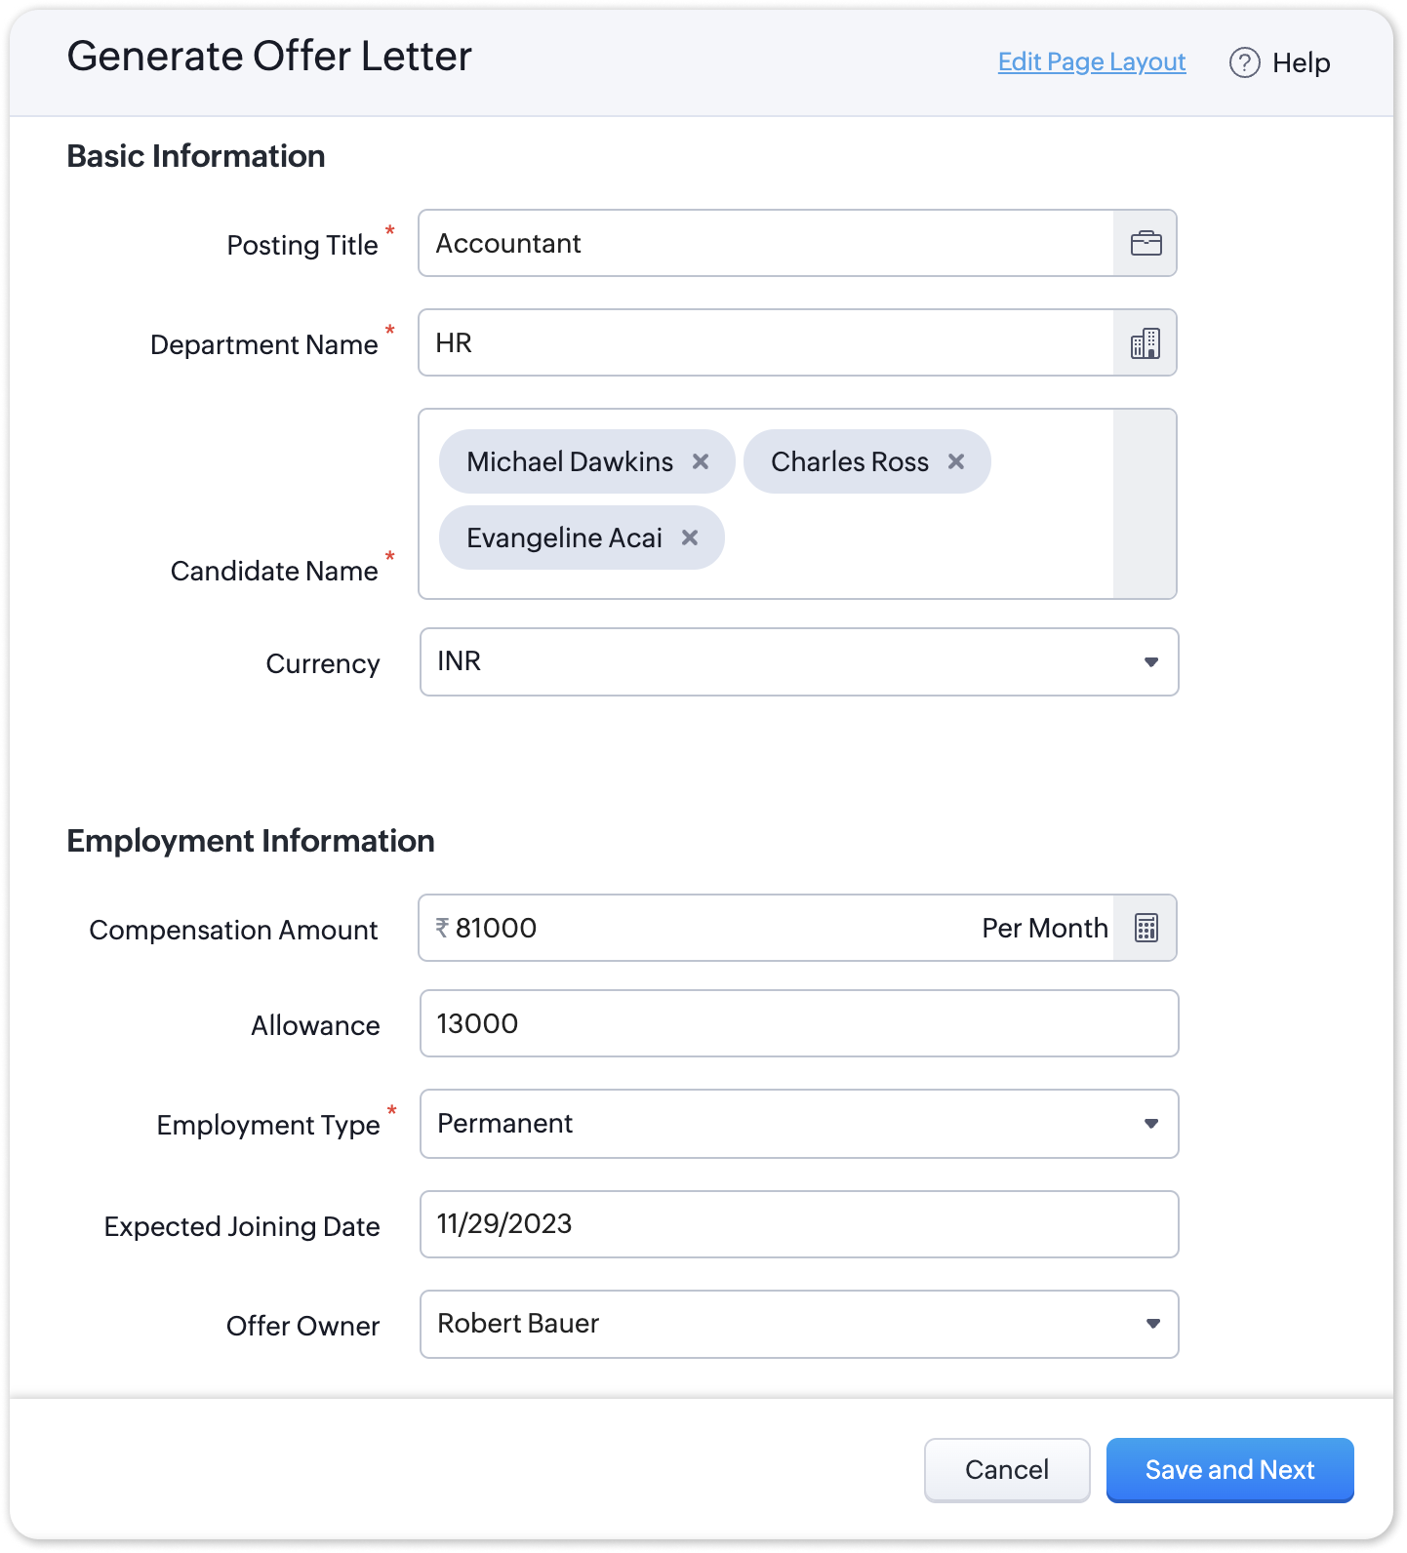Open the compensation calculator icon
This screenshot has width=1407, height=1553.
1146,928
